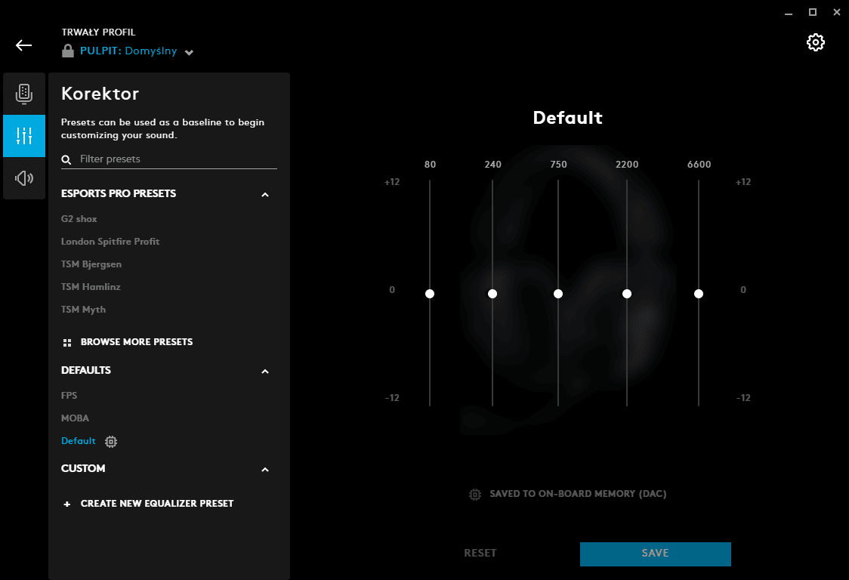The width and height of the screenshot is (849, 580).
Task: Click the 750 Hz slider handle
Action: (x=558, y=294)
